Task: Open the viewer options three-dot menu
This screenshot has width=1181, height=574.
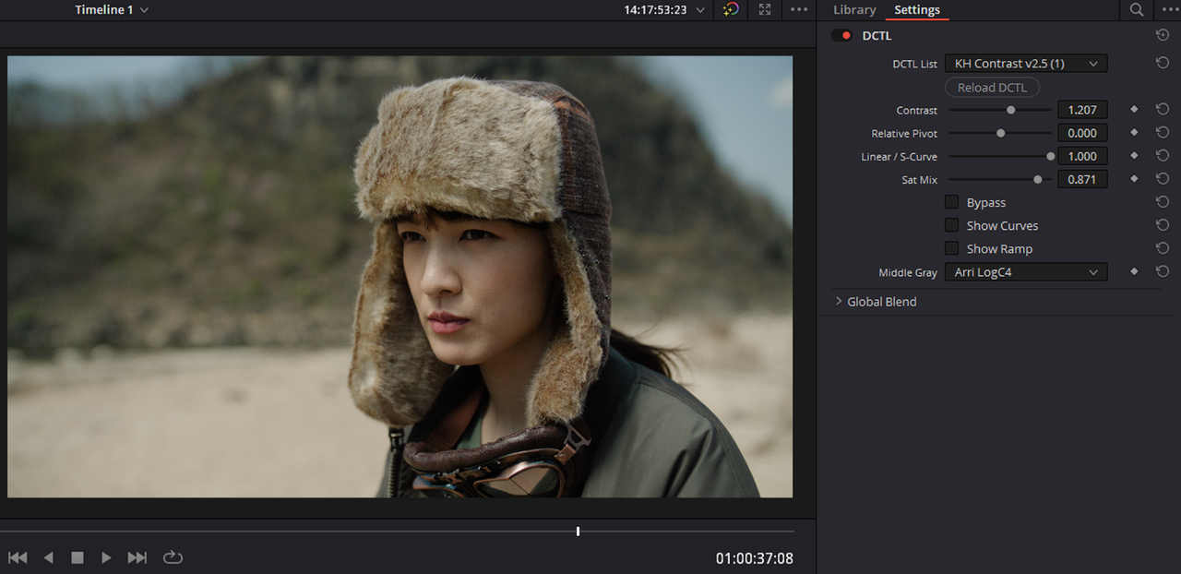Action: (x=799, y=10)
